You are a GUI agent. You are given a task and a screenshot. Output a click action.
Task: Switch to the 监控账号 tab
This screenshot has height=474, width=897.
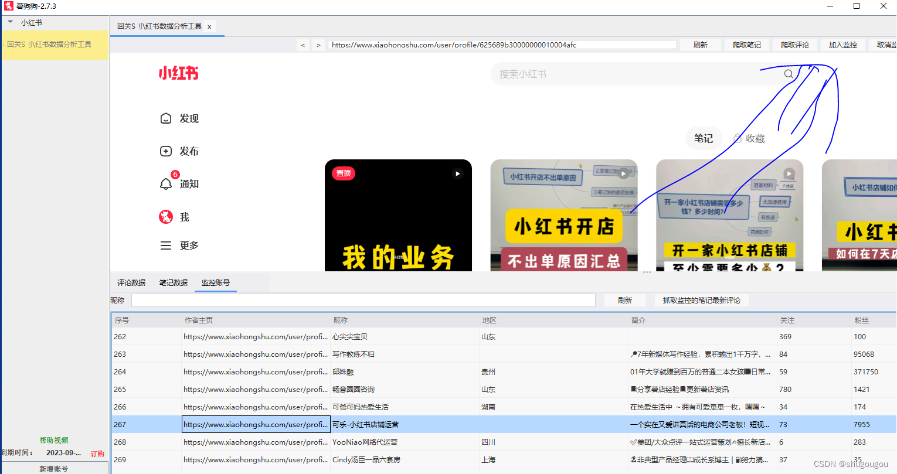(216, 282)
